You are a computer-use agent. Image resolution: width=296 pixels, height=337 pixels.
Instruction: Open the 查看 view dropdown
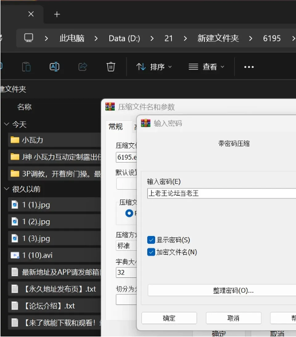click(206, 67)
